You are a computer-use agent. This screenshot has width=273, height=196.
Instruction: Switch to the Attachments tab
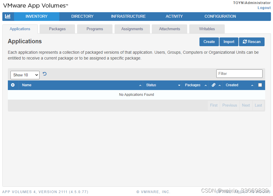[169, 29]
